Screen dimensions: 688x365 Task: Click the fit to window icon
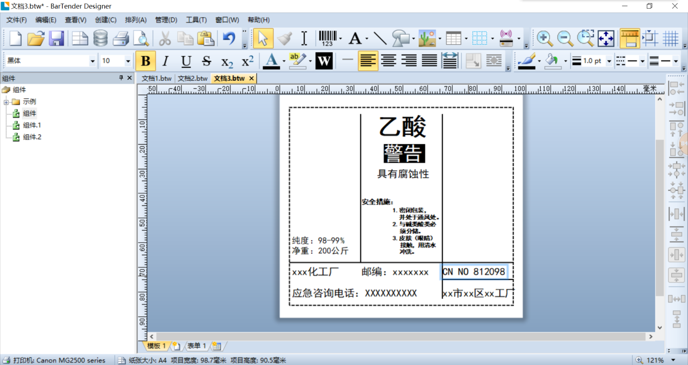point(606,38)
